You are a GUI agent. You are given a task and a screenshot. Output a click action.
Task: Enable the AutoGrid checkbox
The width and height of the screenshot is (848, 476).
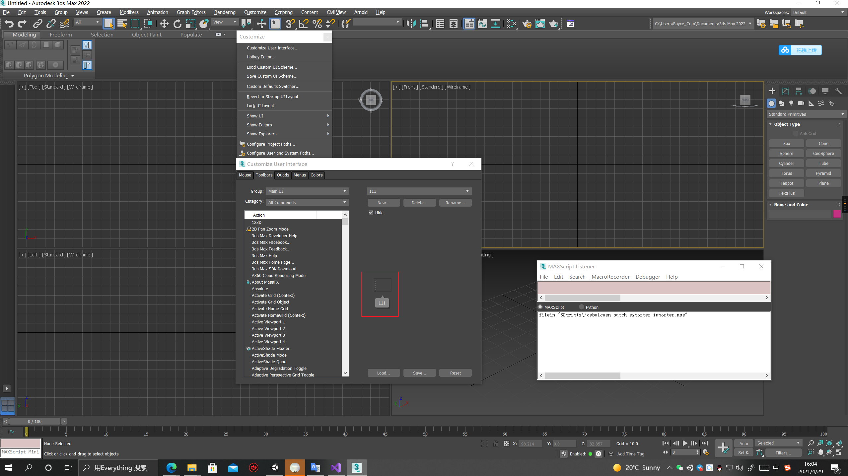tap(796, 133)
